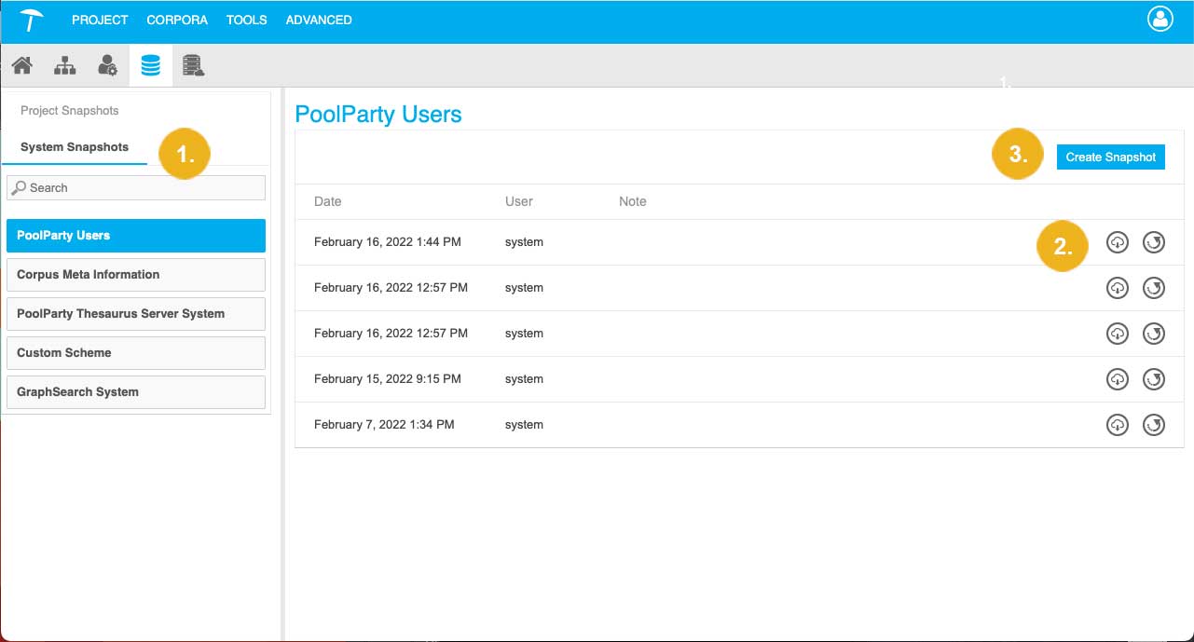
Task: Download the February 16 1:44 PM snapshot
Action: 1117,242
